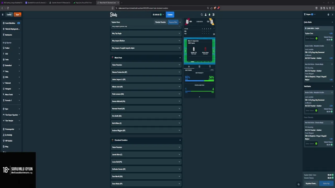Toggle the sidebar panel icon in header
The height and width of the screenshot is (188, 335).
(213, 15)
